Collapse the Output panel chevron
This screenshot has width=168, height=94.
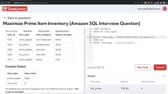pyautogui.click(x=164, y=76)
